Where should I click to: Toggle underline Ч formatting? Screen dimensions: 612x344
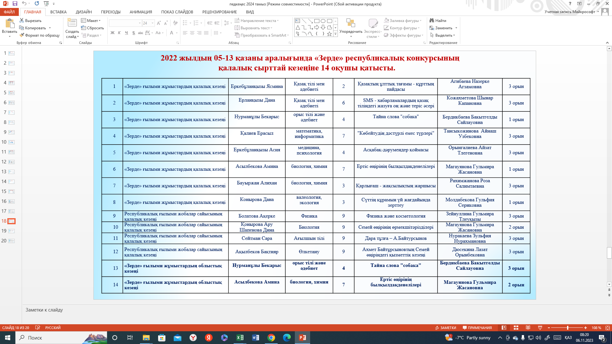[126, 33]
